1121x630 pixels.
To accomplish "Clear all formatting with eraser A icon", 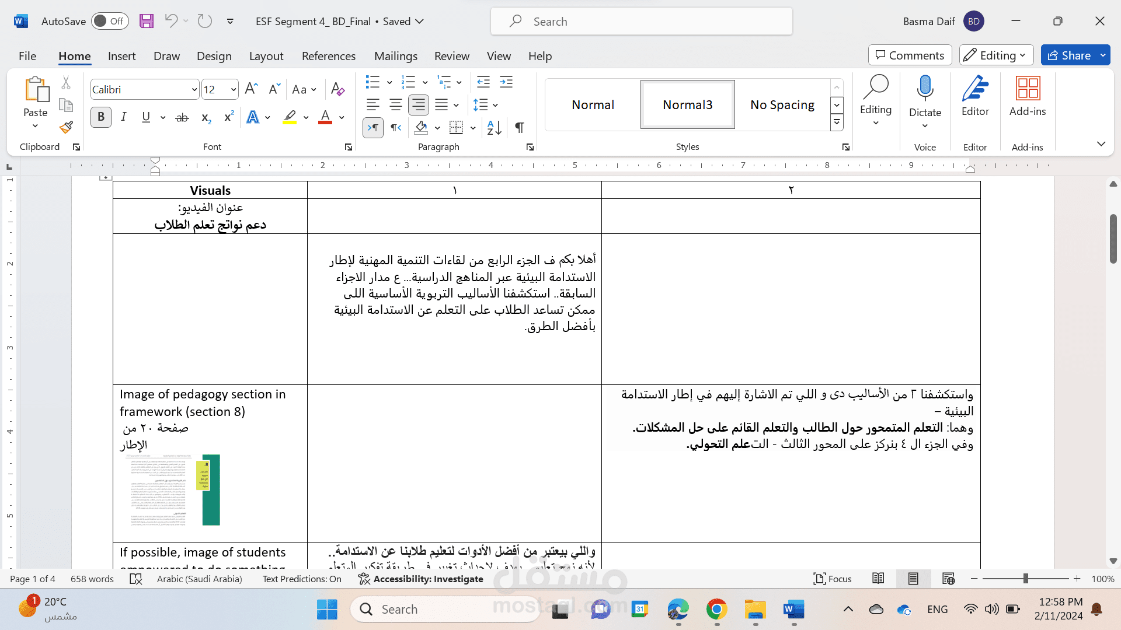I will pos(337,89).
